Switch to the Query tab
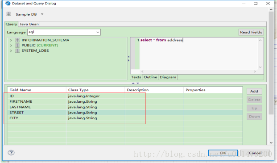Screen dimensions: 277x163 [11, 24]
